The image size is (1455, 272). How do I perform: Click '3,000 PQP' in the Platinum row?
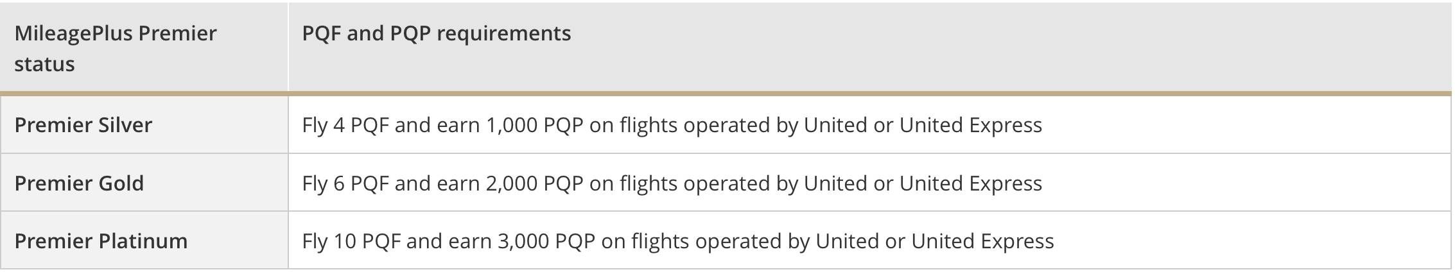(546, 241)
